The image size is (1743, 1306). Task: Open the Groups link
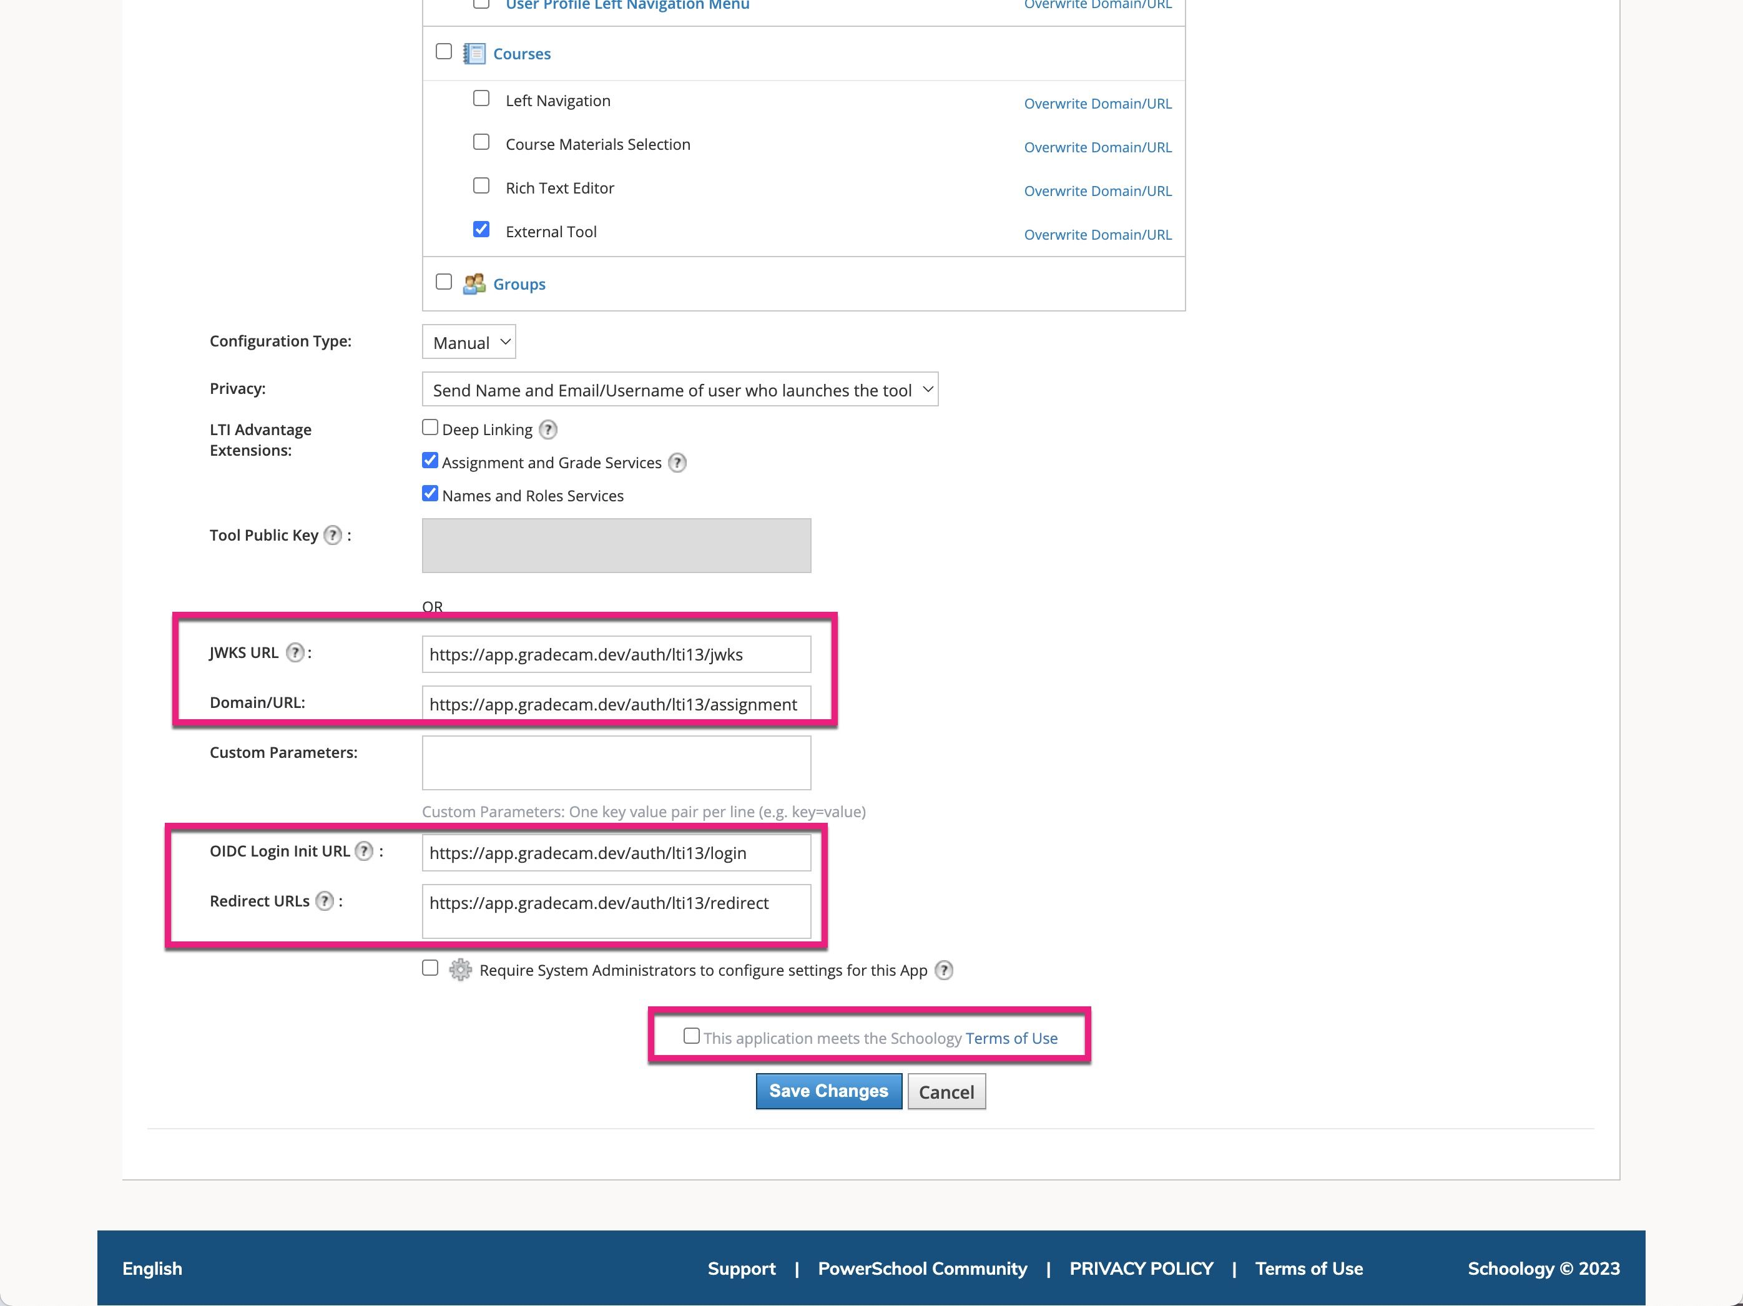pos(519,285)
